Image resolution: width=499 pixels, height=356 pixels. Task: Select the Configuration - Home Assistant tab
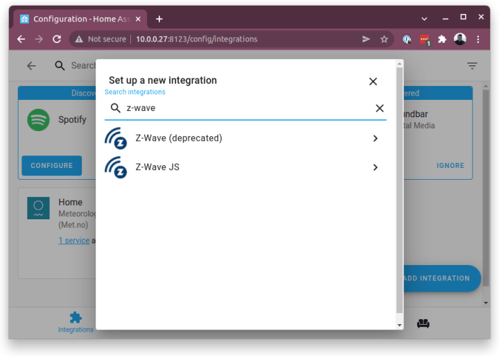(x=80, y=19)
